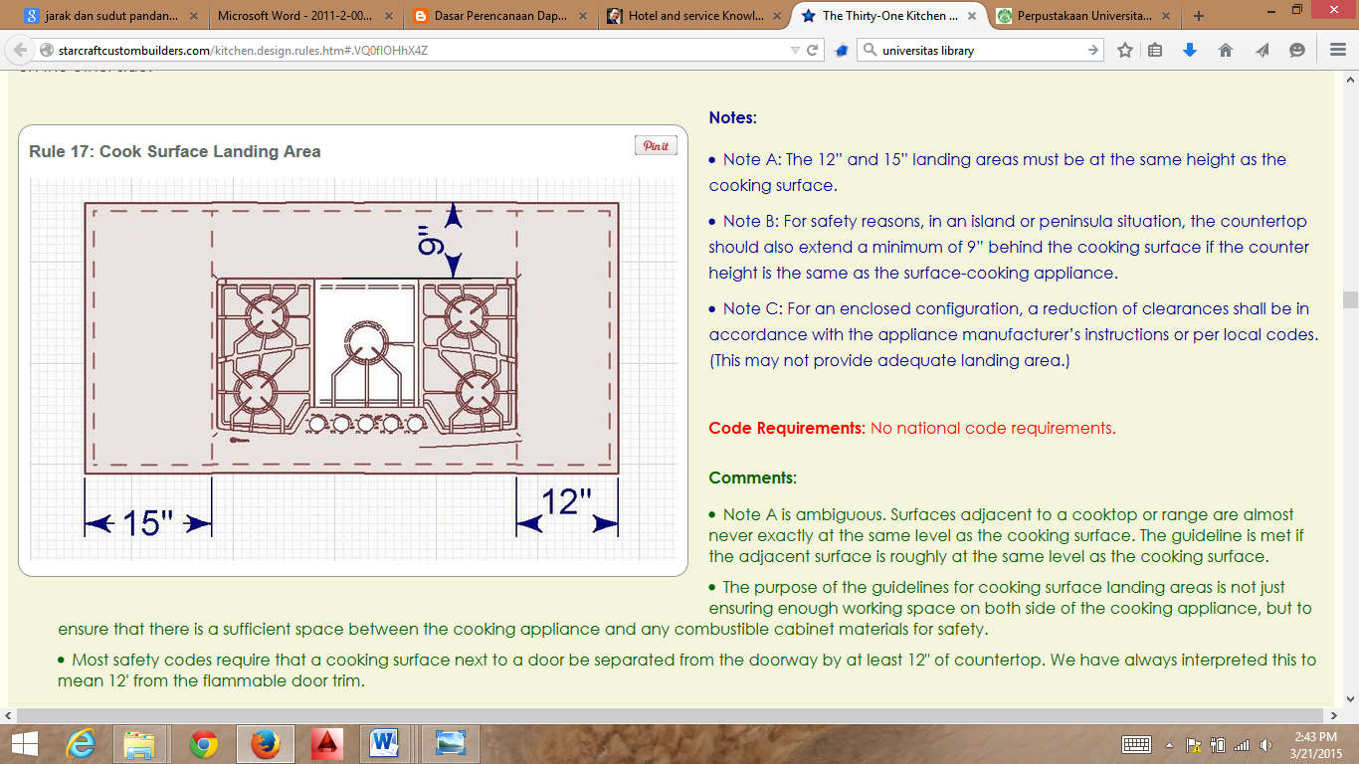Show hidden tray icons arrow

(x=1169, y=744)
